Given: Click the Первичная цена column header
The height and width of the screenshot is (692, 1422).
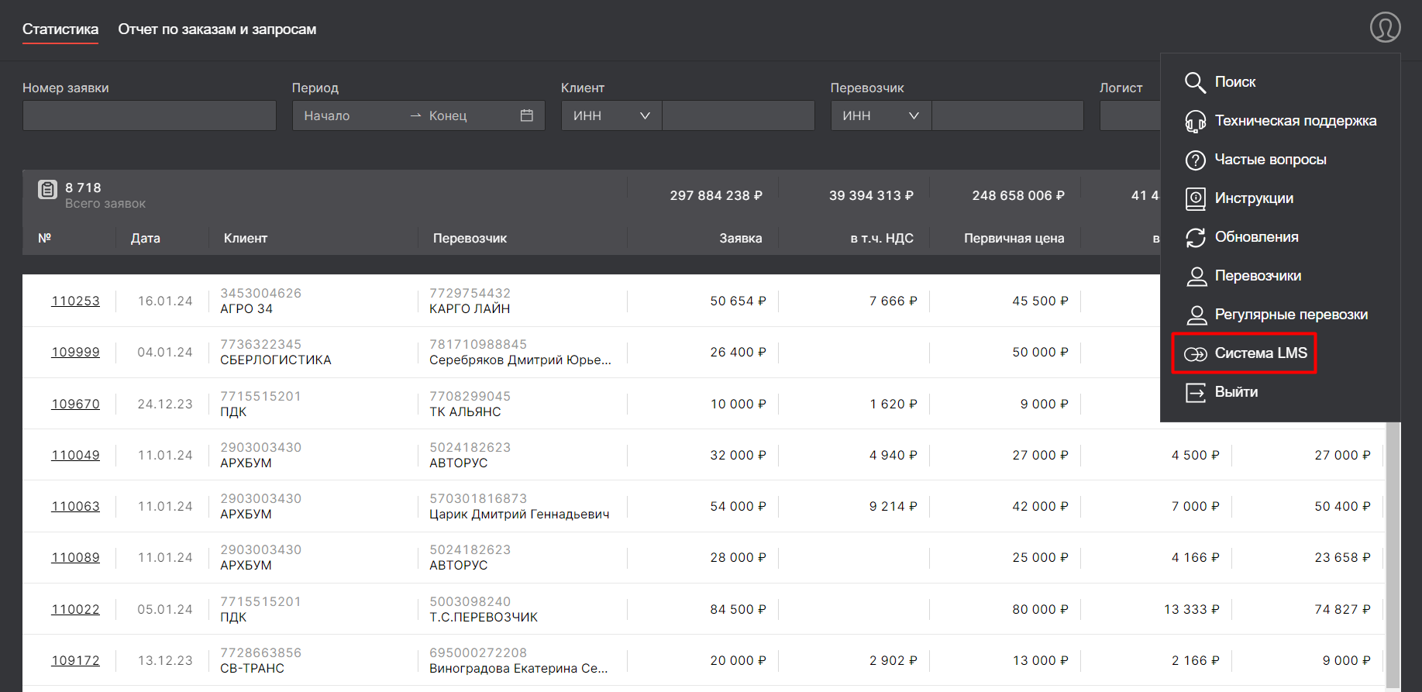Looking at the screenshot, I should [x=1014, y=238].
